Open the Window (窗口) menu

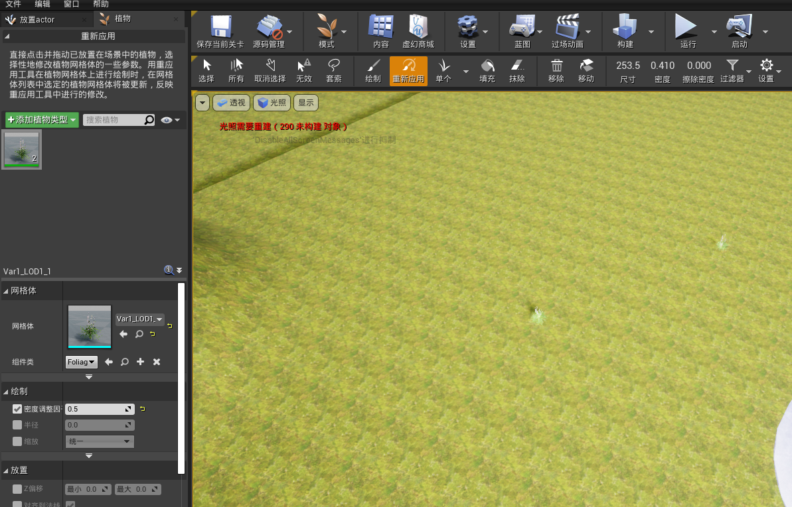(72, 4)
